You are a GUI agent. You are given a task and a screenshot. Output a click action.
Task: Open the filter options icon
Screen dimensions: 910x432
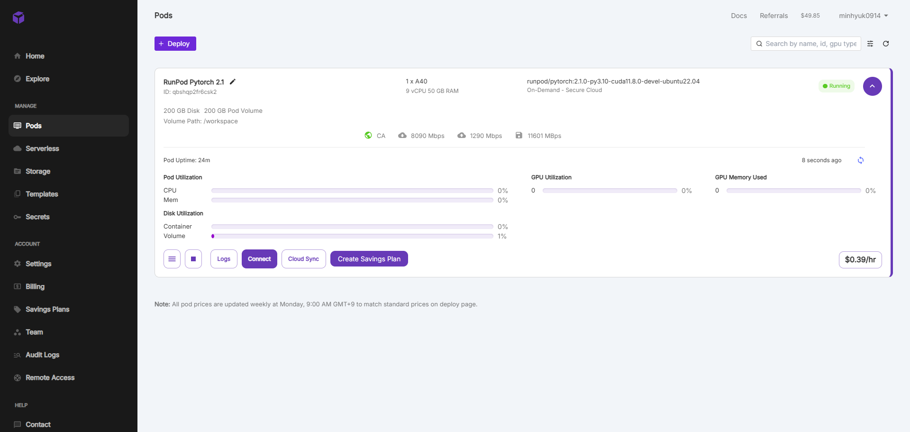[x=870, y=44]
